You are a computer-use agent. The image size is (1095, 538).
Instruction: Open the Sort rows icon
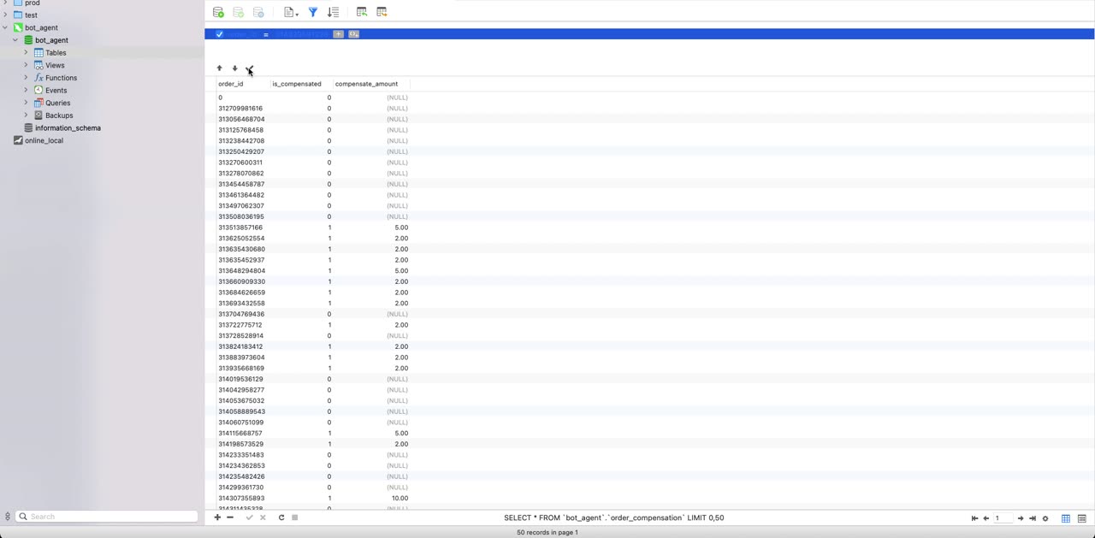[334, 12]
